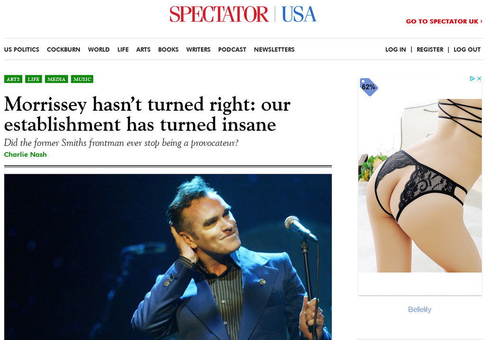Screen dimensions: 486x340
Task: Go to the Podcast section
Action: click(232, 50)
